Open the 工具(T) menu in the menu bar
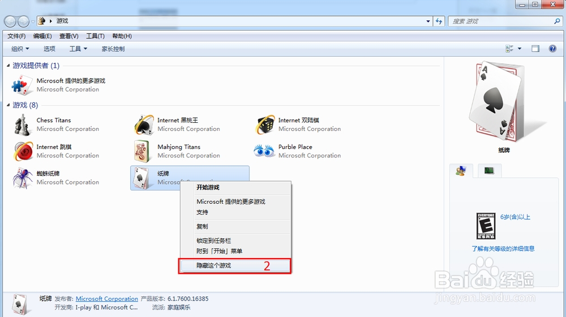 tap(95, 36)
